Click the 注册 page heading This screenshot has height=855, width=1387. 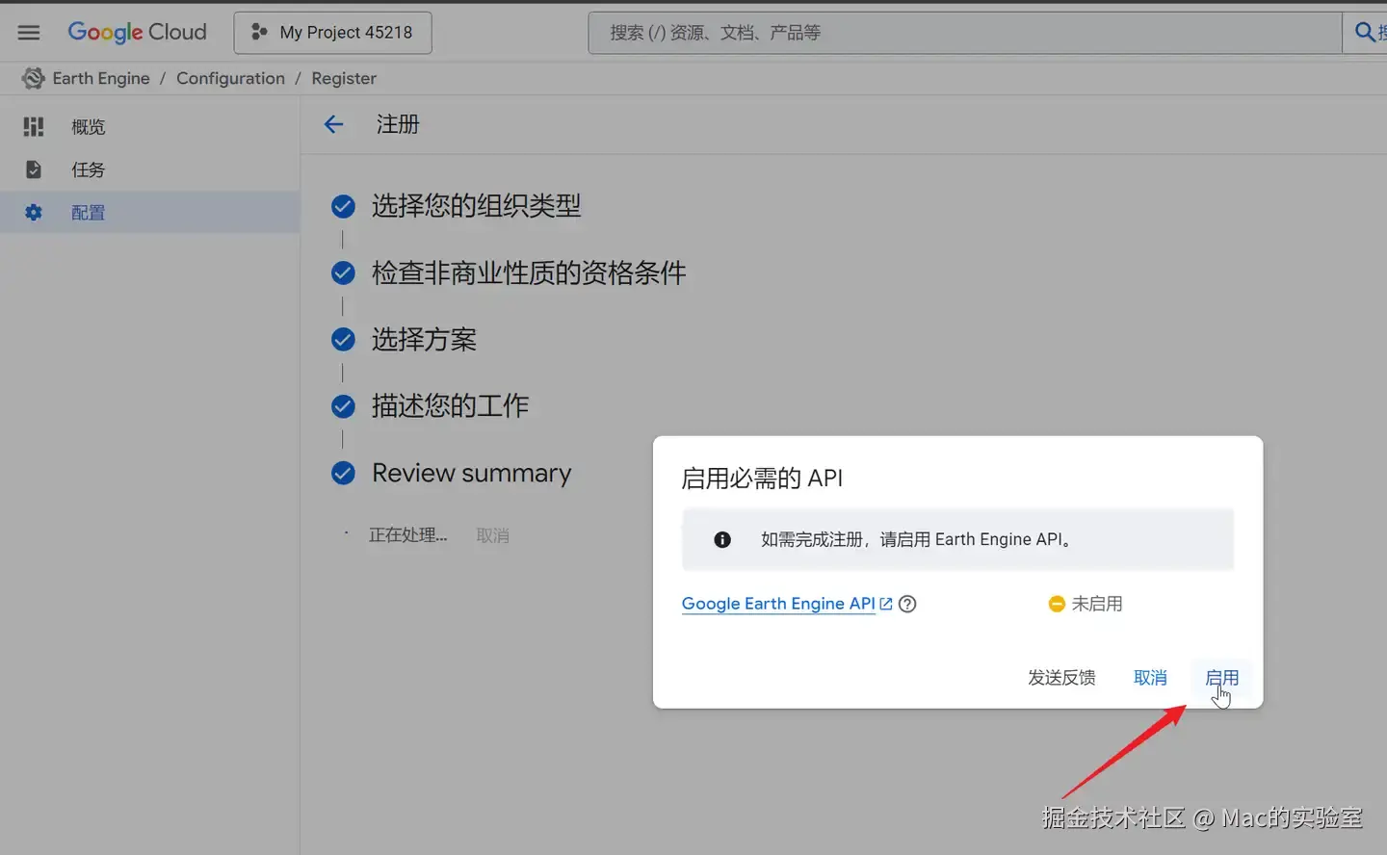(x=398, y=124)
